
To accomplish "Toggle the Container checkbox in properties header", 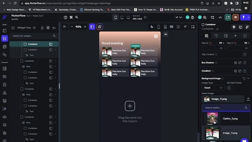I will click(x=203, y=24).
